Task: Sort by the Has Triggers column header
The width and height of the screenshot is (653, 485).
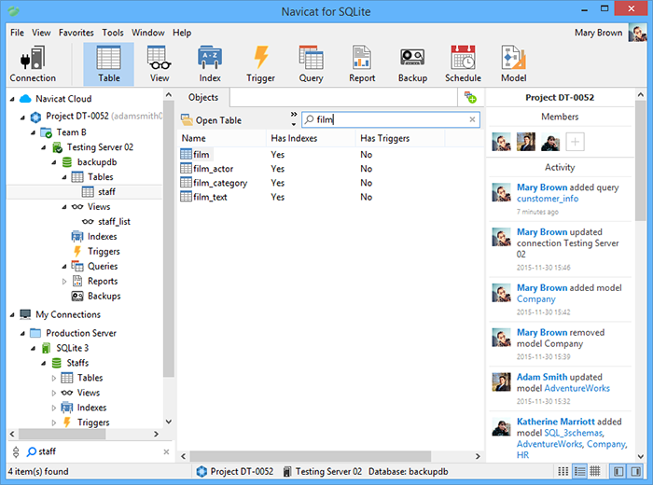Action: [400, 138]
